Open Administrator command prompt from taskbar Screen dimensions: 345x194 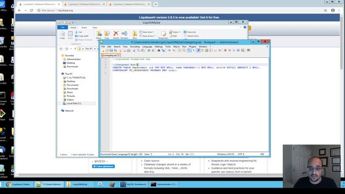(x=164, y=184)
